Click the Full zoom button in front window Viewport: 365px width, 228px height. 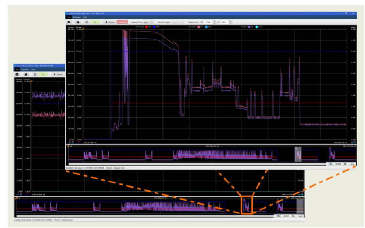(352, 164)
